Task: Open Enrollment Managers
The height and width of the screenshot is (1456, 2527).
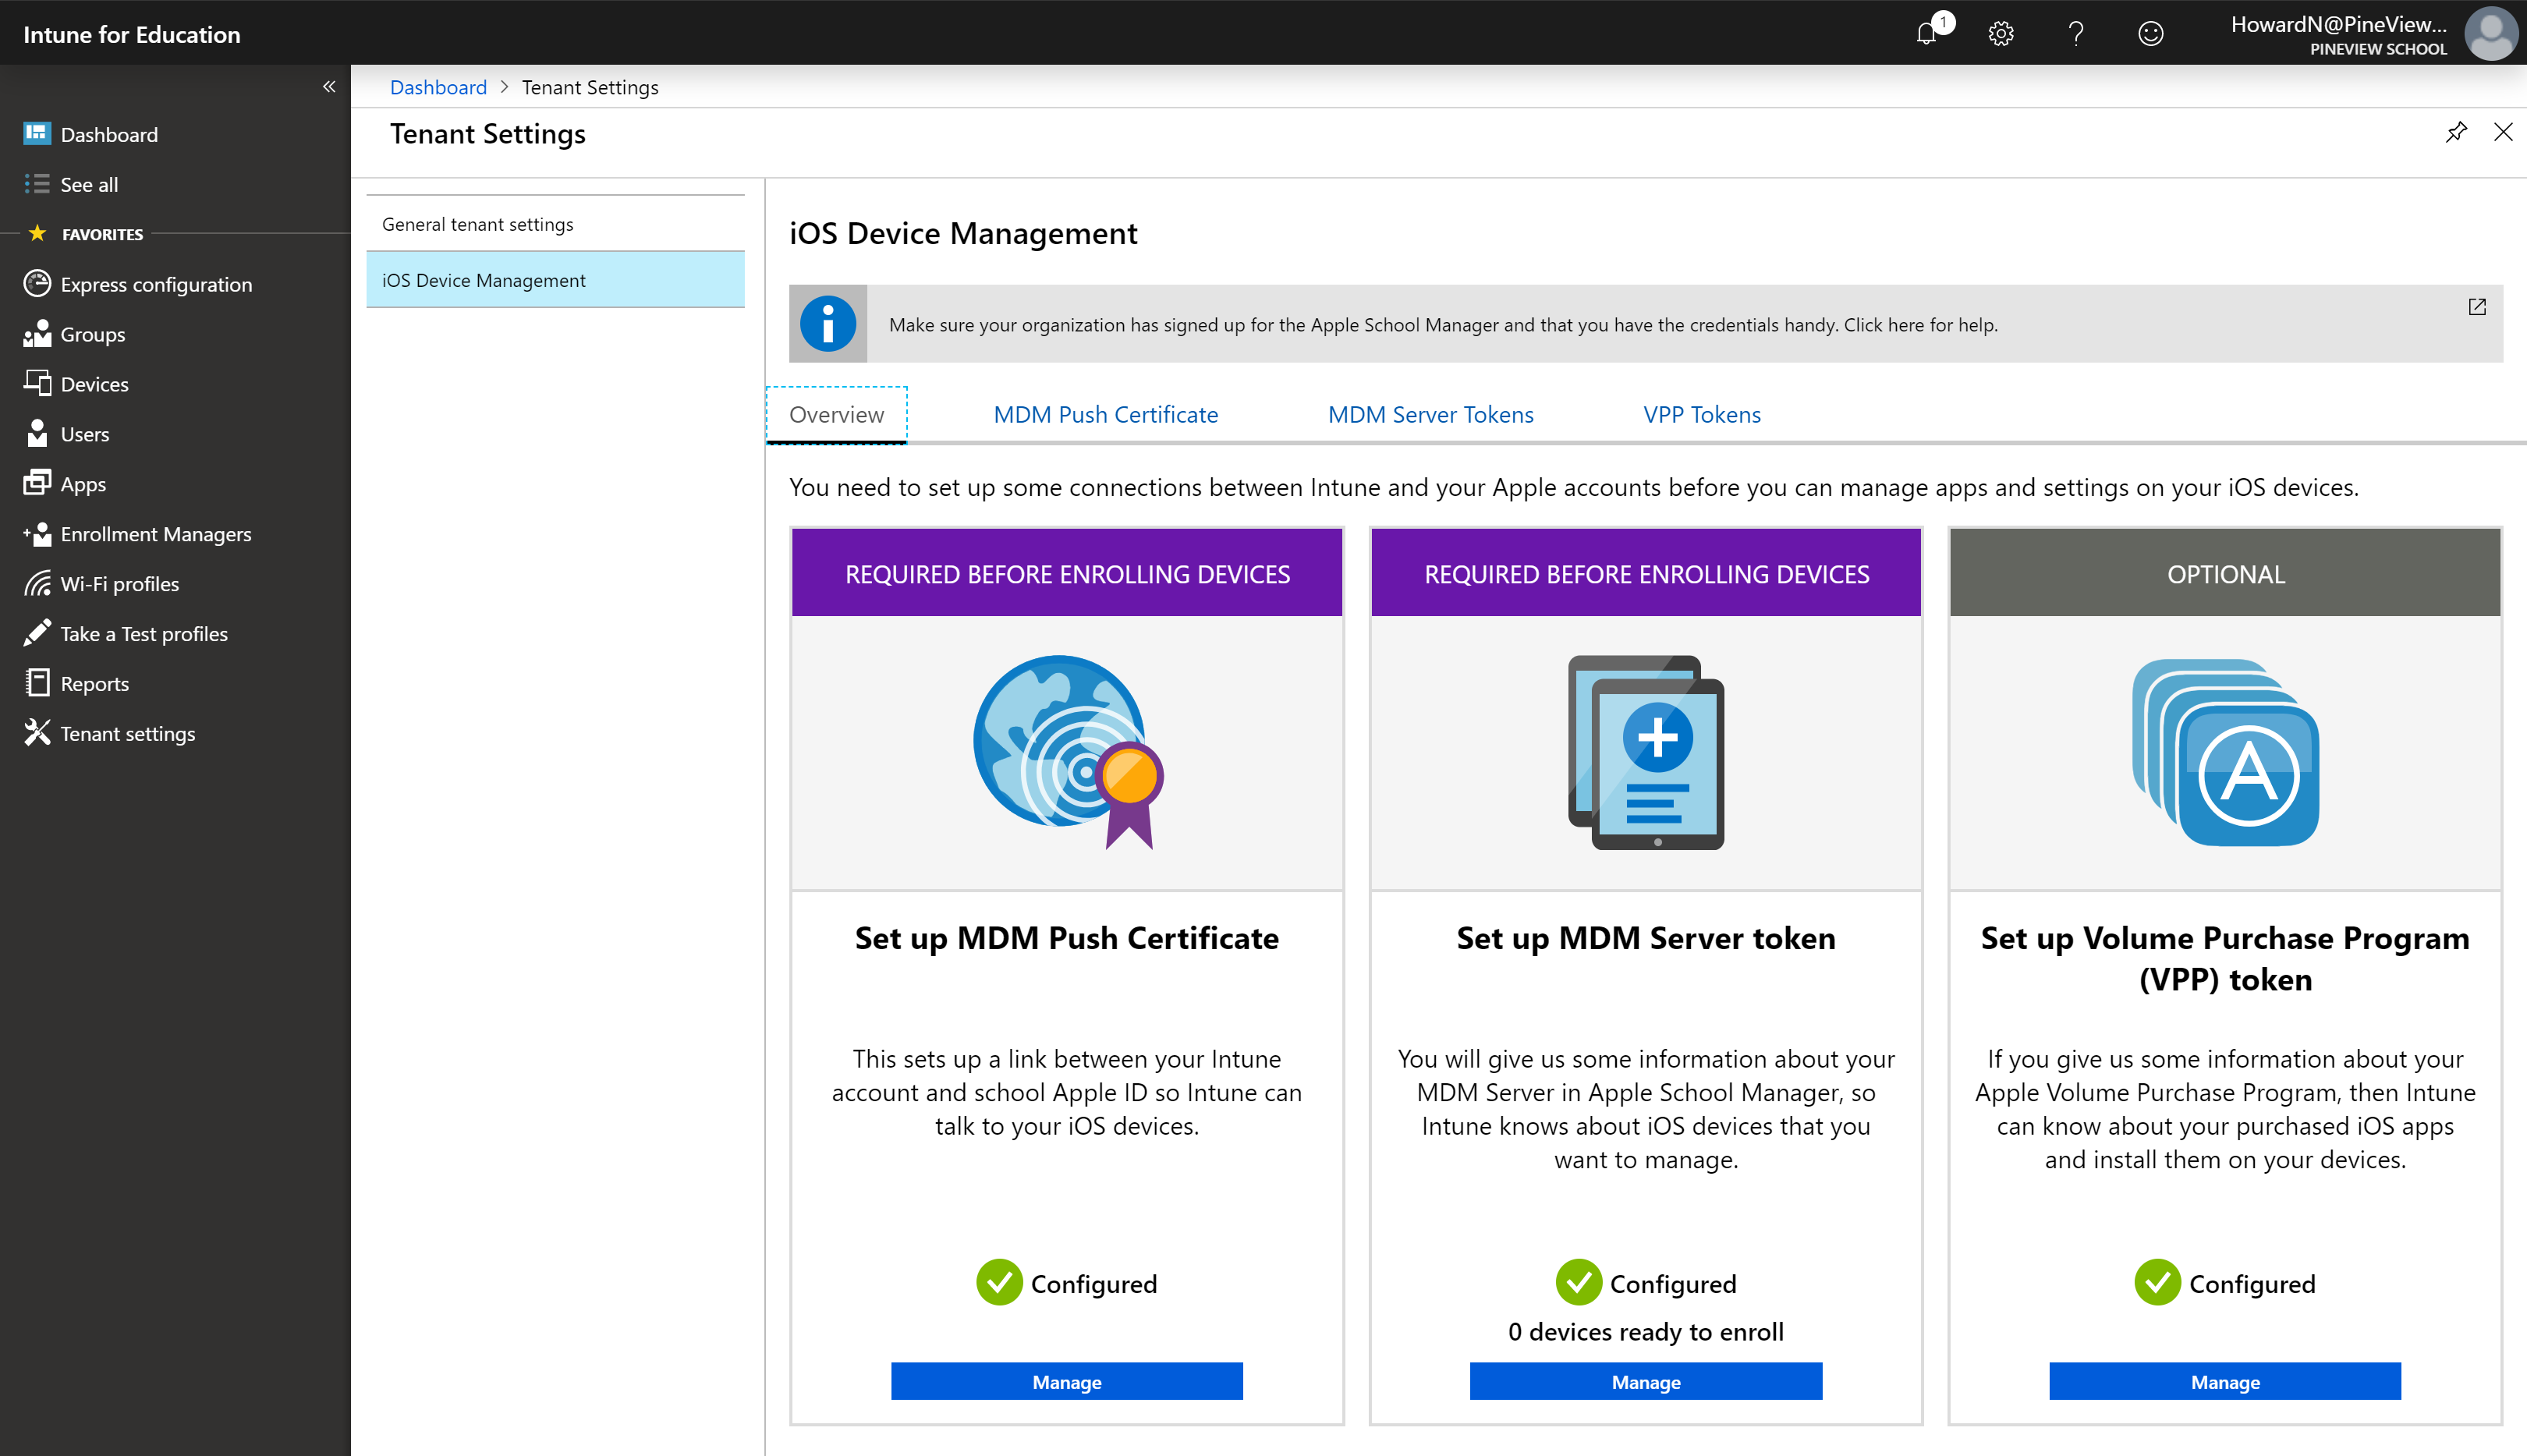Action: click(x=156, y=533)
